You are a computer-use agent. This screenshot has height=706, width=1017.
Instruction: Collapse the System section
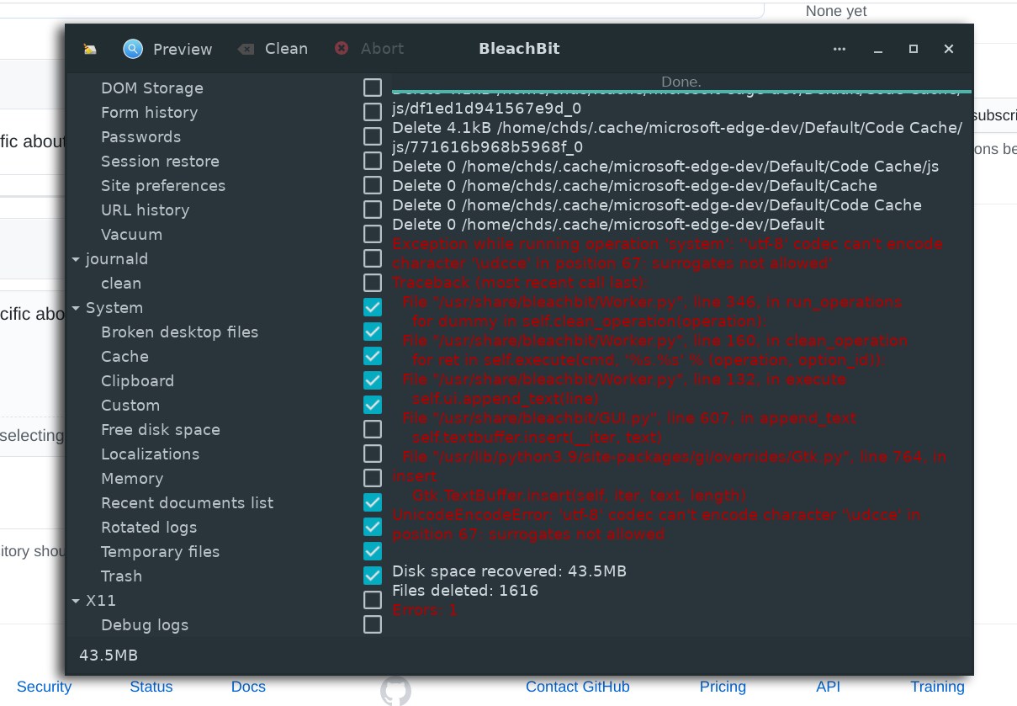point(76,307)
